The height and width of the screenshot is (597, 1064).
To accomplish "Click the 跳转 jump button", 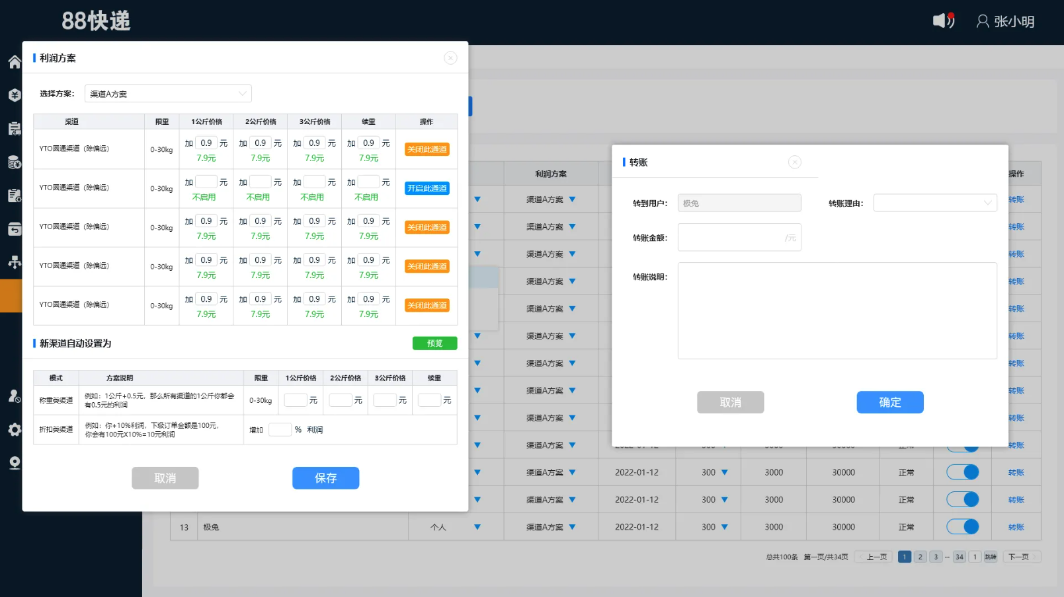I will coord(991,557).
